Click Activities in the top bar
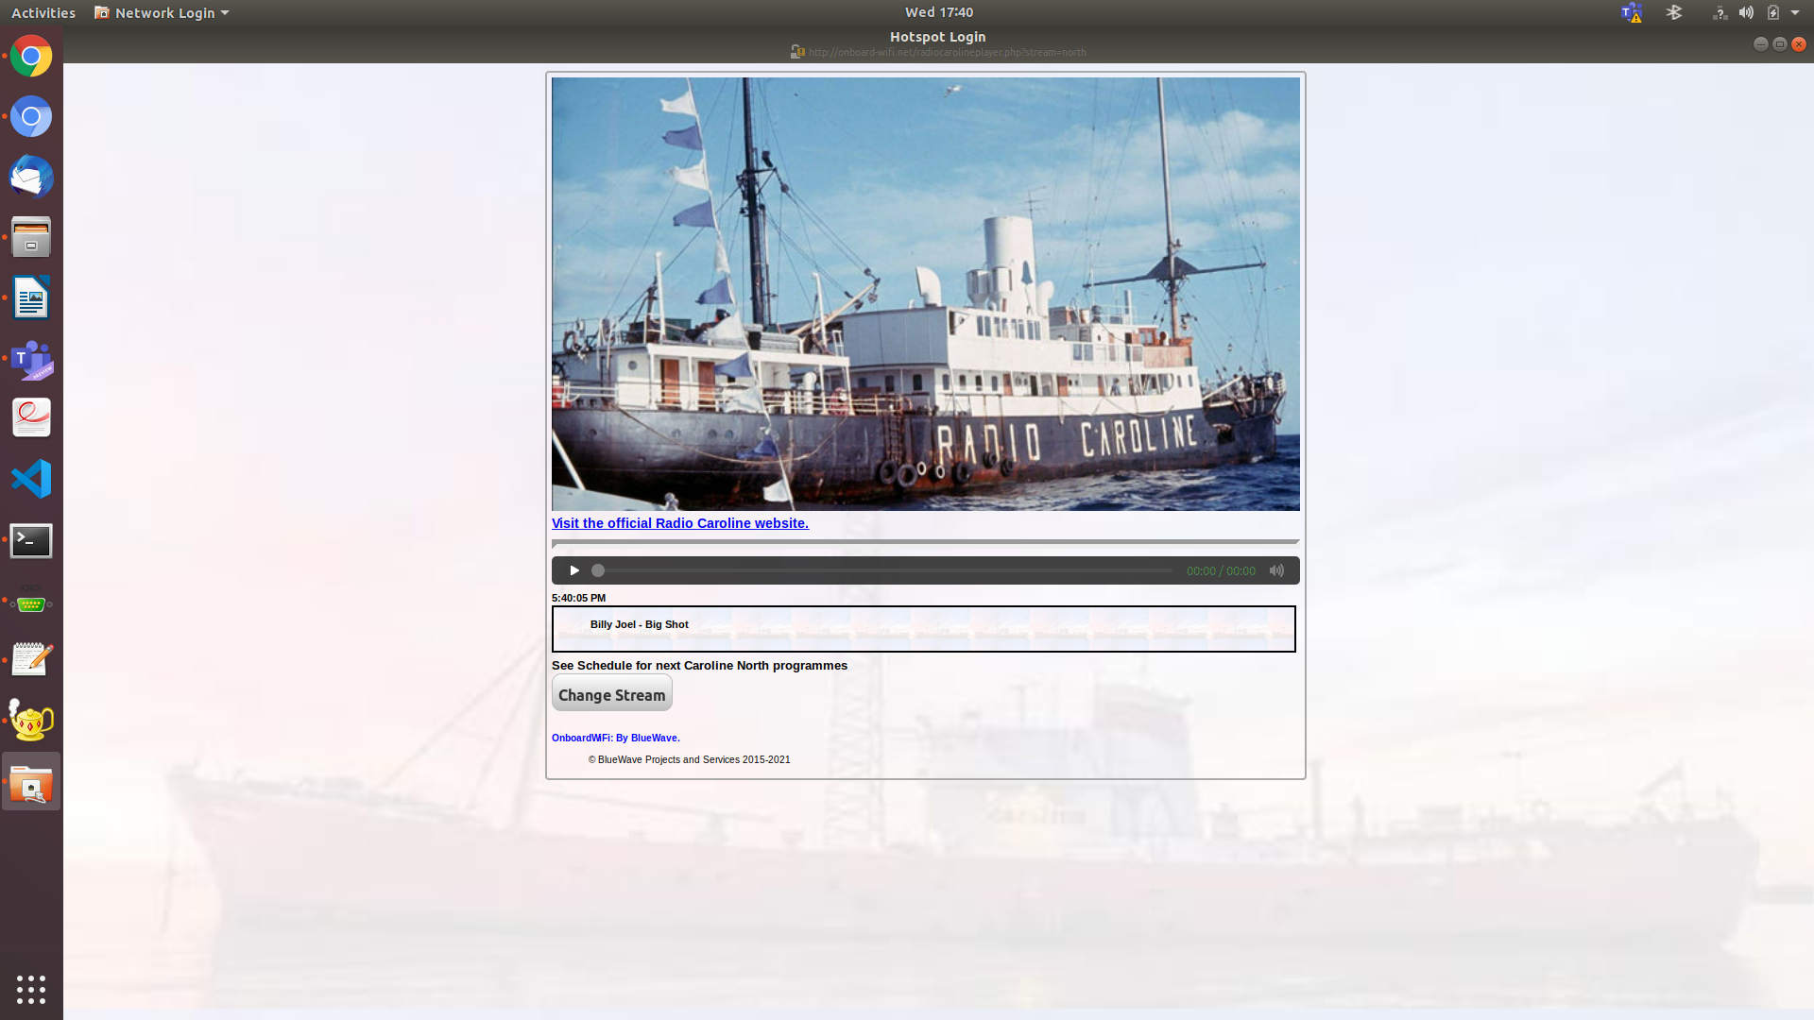 tap(43, 12)
